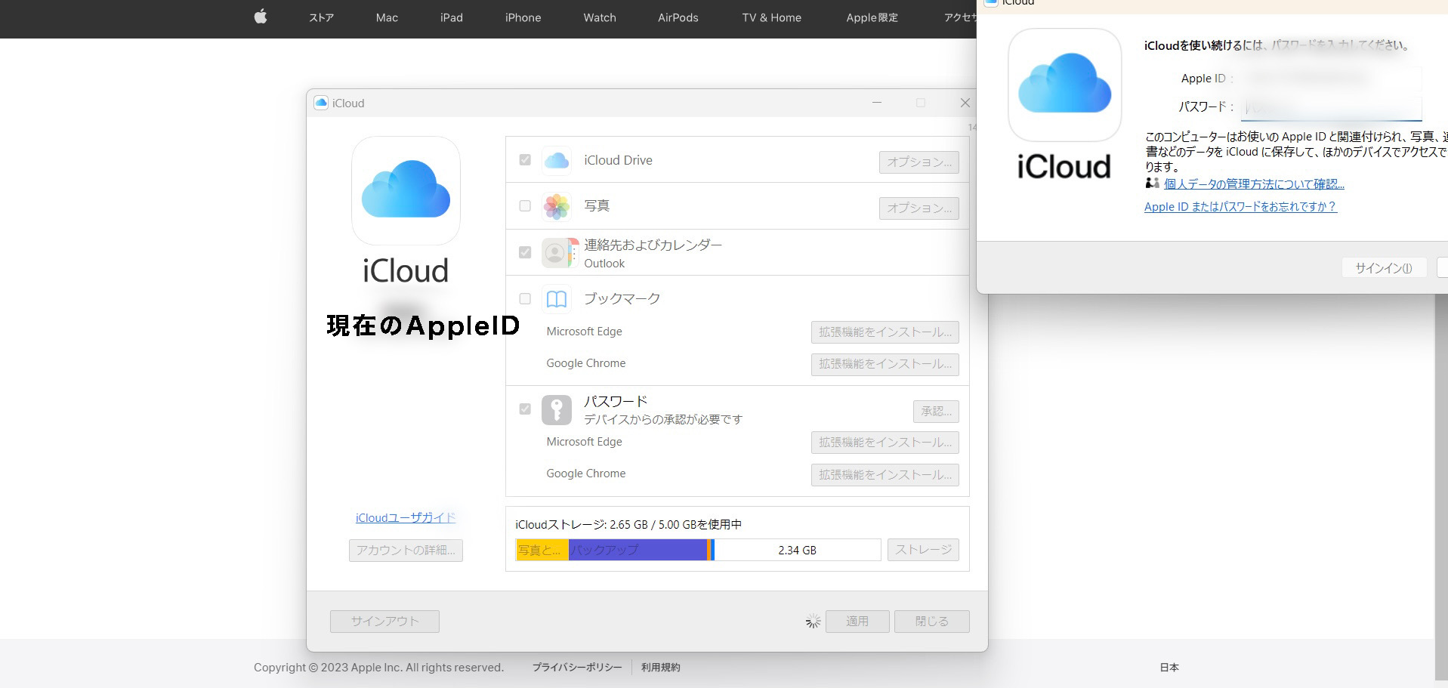Open the ストア menu
The height and width of the screenshot is (688, 1448).
[x=321, y=17]
